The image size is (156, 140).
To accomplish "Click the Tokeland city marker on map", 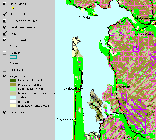I will click(94, 15).
